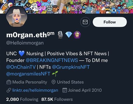The image size is (133, 104).
Task: Open the NFT collage header banner
Action: pyautogui.click(x=66, y=7)
